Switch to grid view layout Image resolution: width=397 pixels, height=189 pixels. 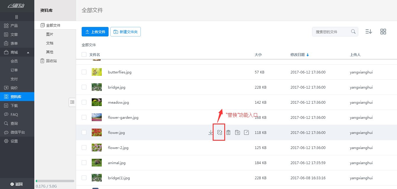coord(383,32)
